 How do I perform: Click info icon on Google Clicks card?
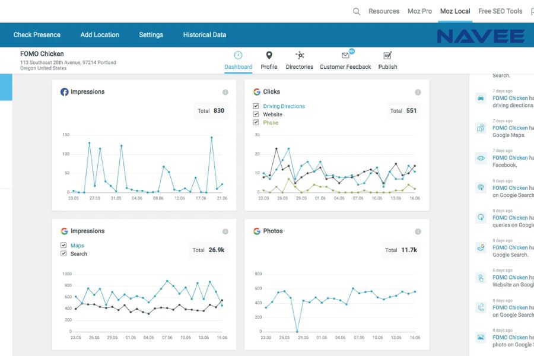click(x=418, y=92)
